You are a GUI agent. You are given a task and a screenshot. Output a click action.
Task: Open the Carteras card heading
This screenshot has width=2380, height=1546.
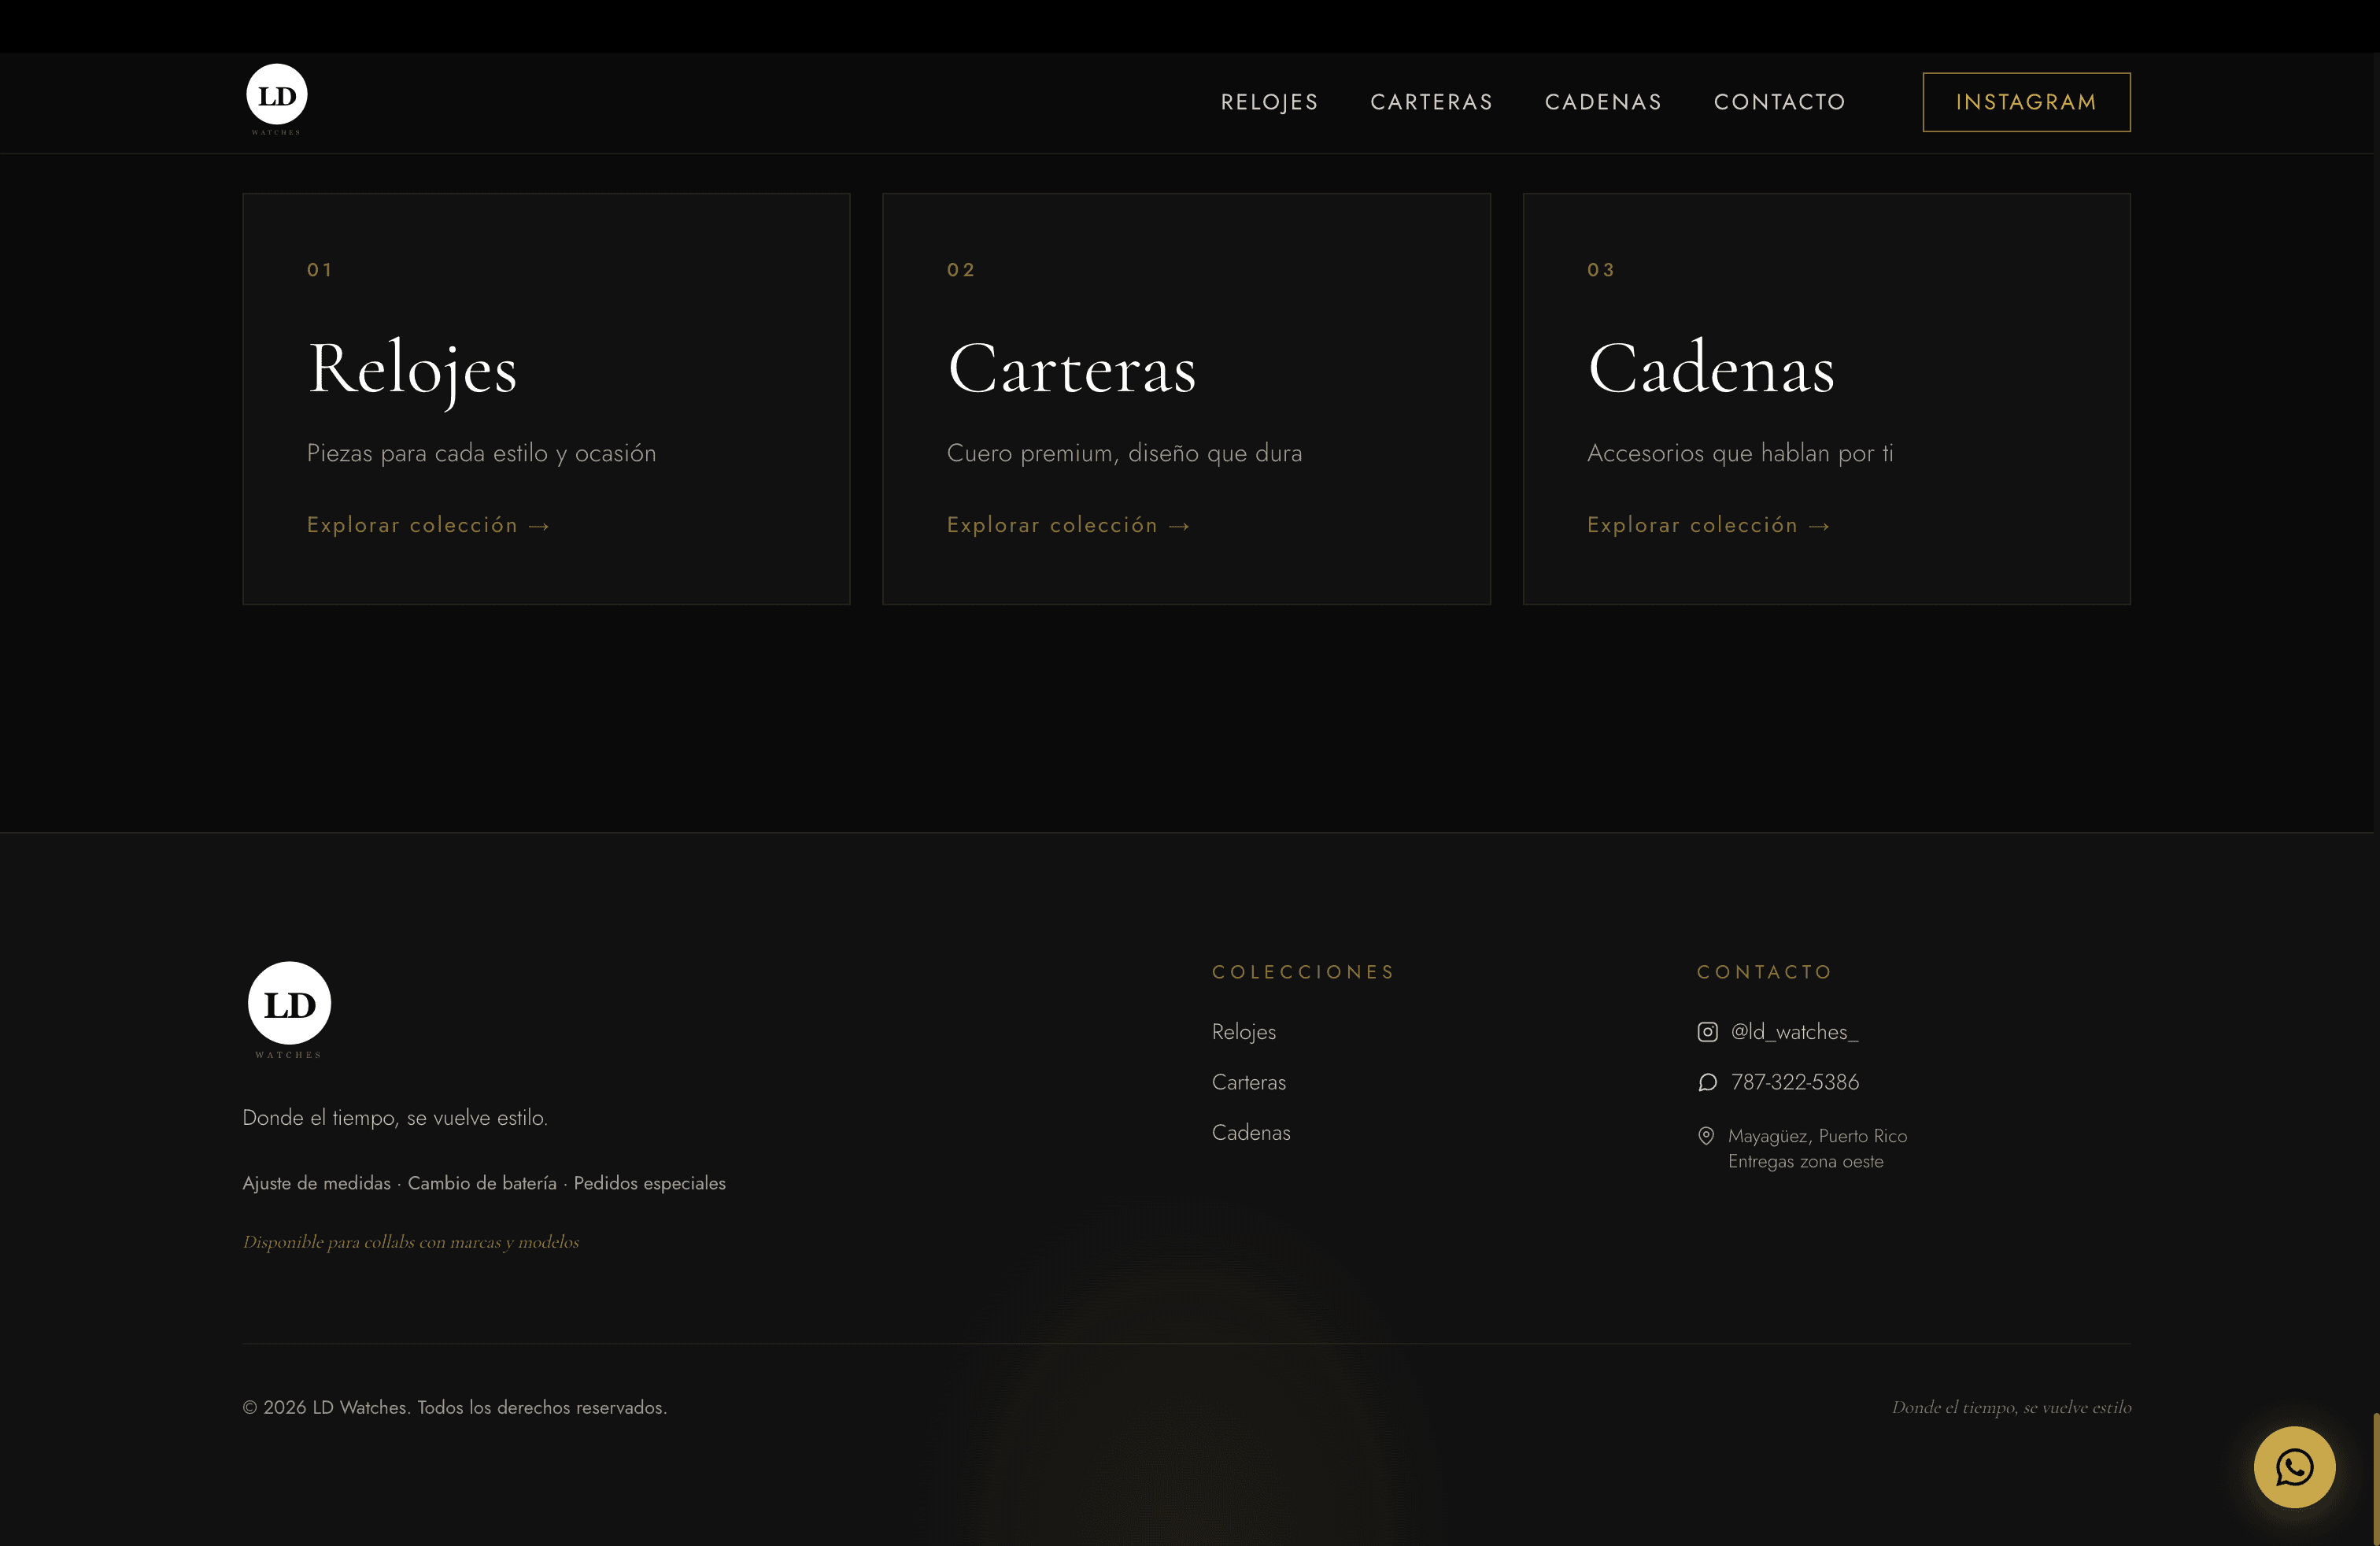(1071, 369)
